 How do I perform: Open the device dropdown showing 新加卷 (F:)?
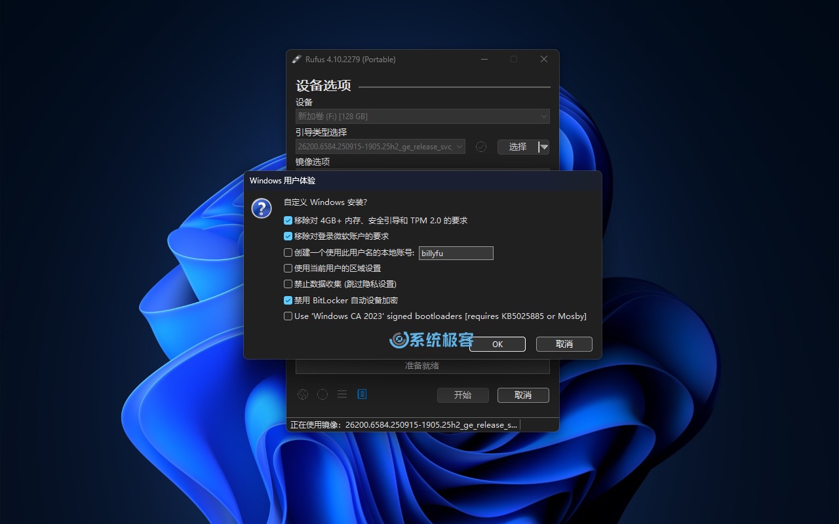422,117
